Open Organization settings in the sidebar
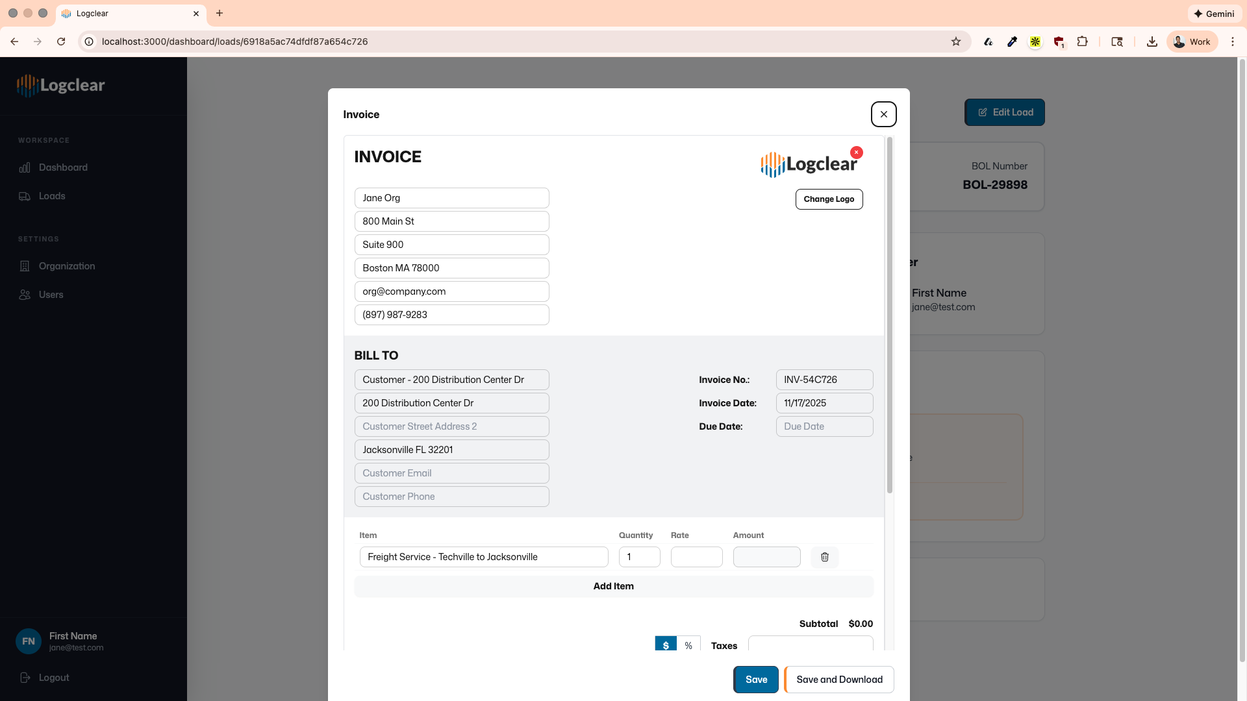The height and width of the screenshot is (701, 1247). pyautogui.click(x=67, y=265)
